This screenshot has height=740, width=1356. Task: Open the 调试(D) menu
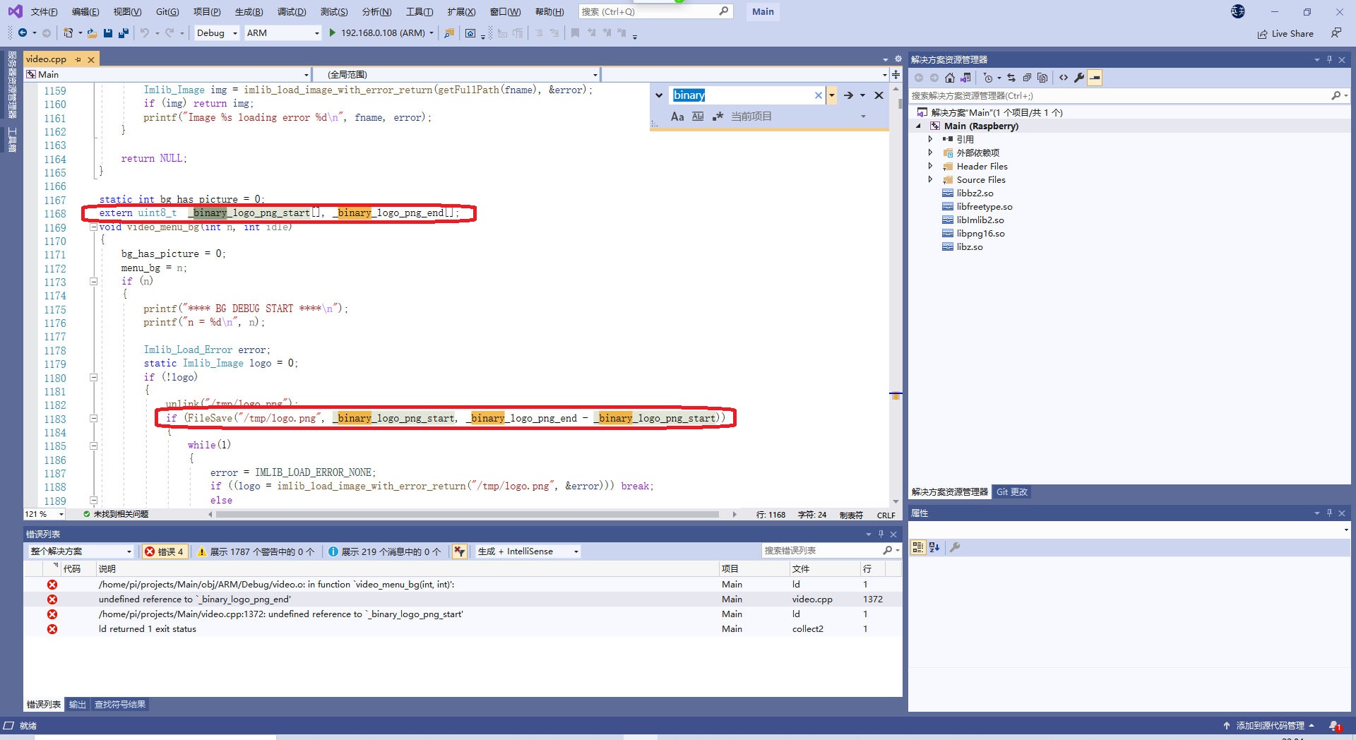pos(291,11)
